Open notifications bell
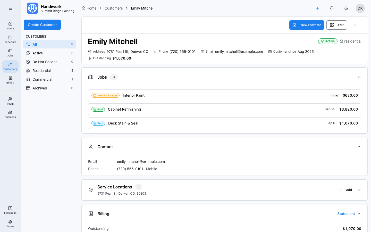The height and width of the screenshot is (232, 371). pos(332,8)
